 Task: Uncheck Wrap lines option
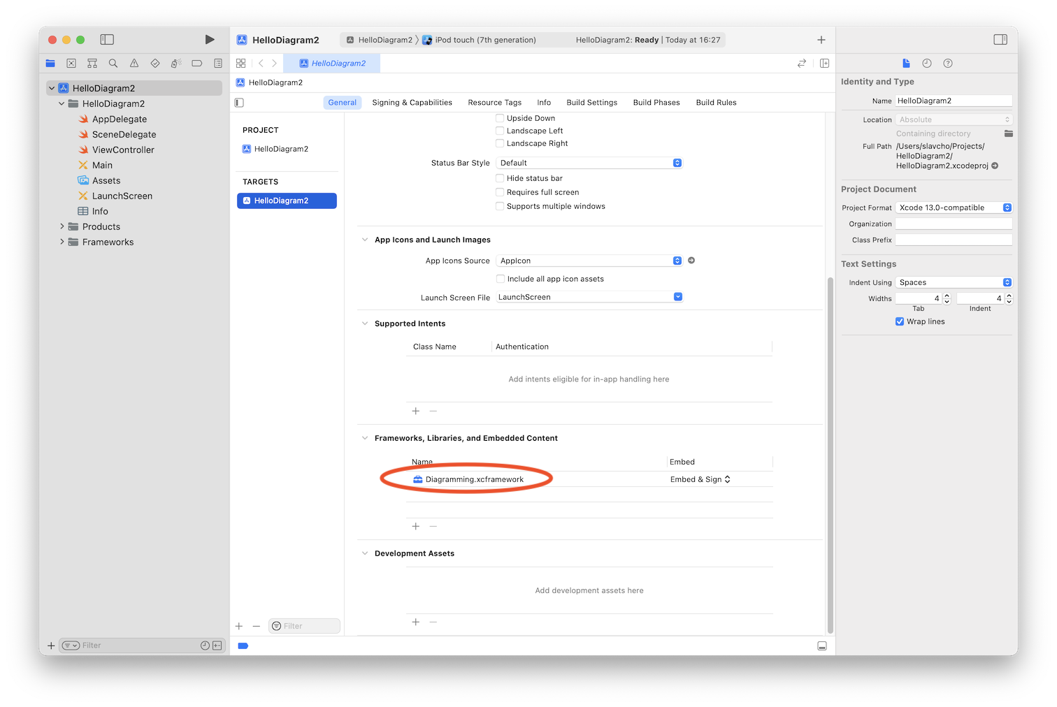[900, 321]
